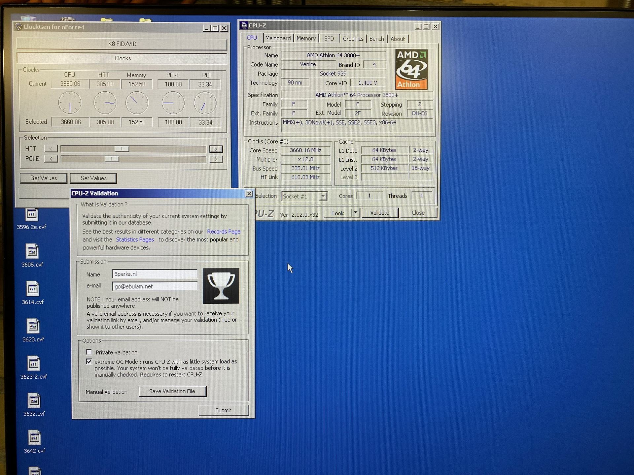634x475 pixels.
Task: Click the trophy image in the Validation dialog
Action: click(221, 286)
